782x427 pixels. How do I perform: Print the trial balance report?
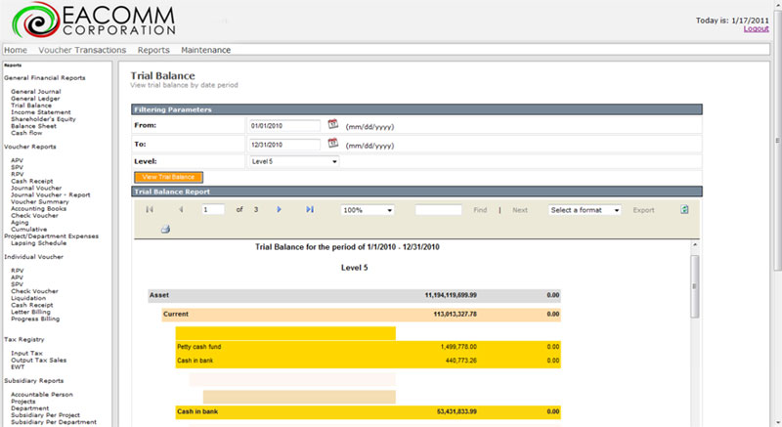165,229
